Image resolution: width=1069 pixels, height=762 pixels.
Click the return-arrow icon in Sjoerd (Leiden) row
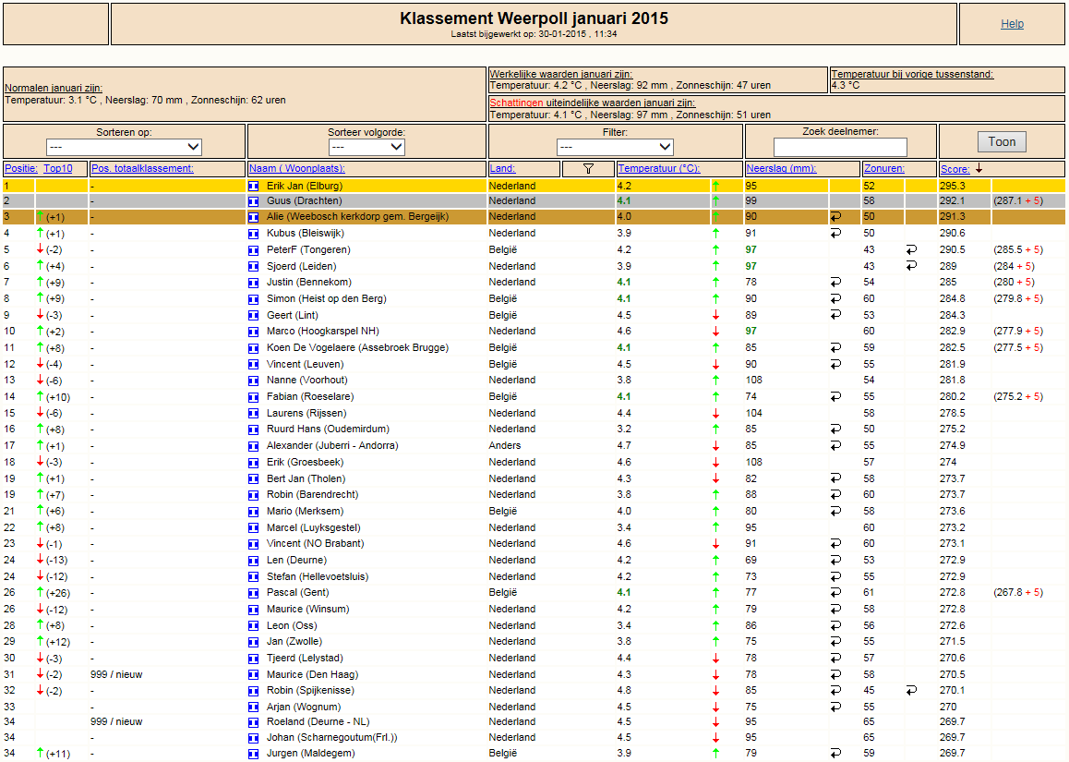tap(911, 266)
